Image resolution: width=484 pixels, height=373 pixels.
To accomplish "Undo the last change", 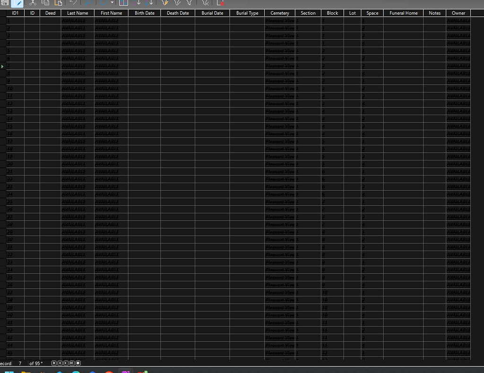I will coord(72,3).
